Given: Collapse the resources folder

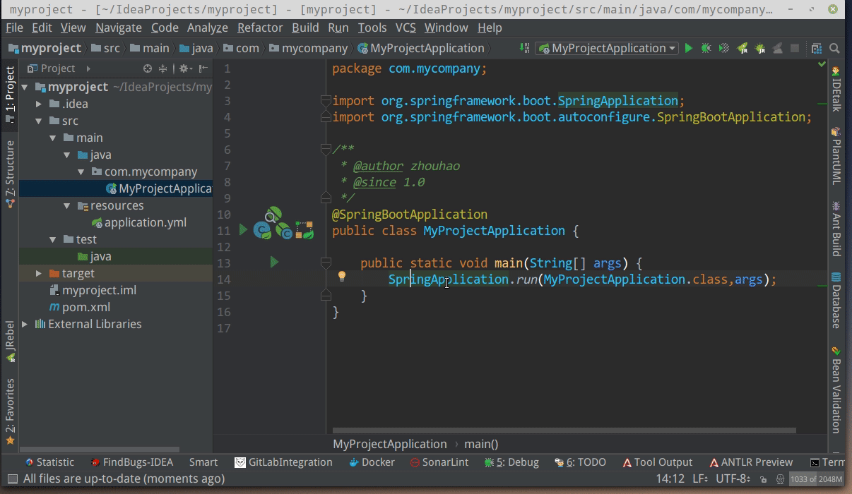Looking at the screenshot, I should coord(68,205).
